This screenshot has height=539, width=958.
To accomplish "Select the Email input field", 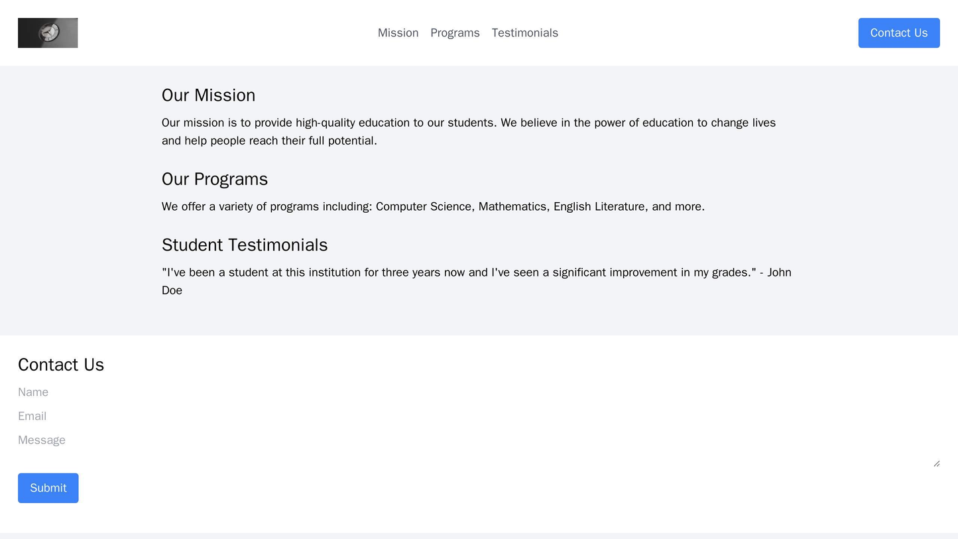I will coord(265,416).
